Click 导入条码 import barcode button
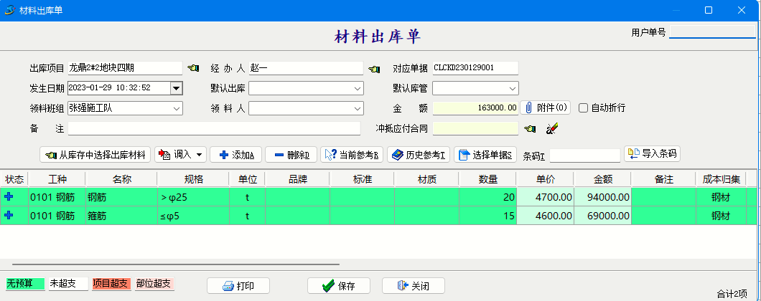Screen dimensions: 761x301 (x=652, y=153)
